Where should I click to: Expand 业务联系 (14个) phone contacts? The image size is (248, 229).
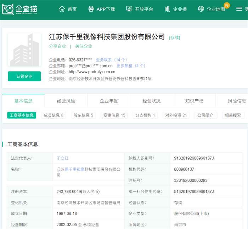[111, 60]
